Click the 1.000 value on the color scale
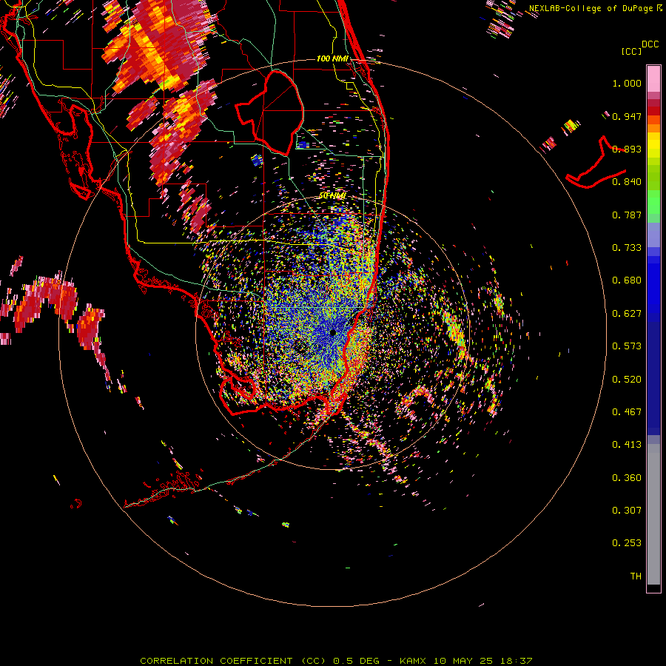This screenshot has height=666, width=666. [x=627, y=83]
